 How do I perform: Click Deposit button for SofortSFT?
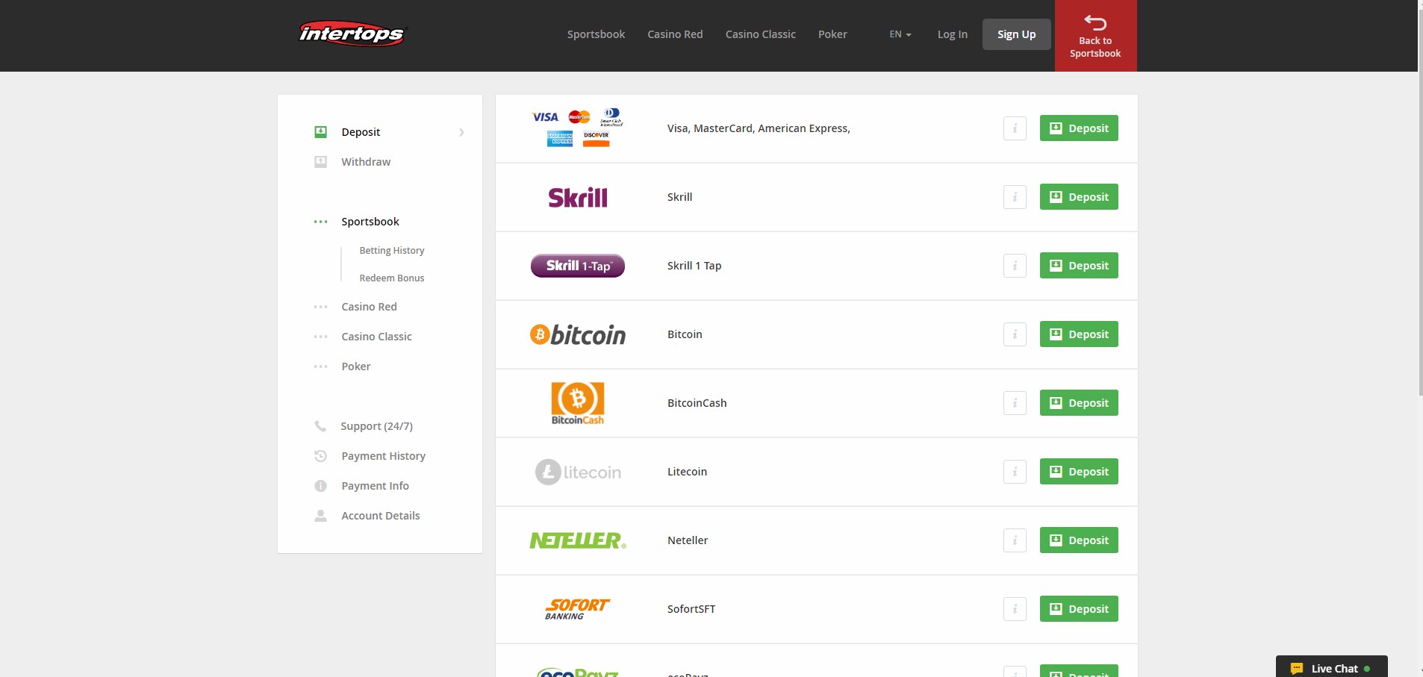[1079, 609]
